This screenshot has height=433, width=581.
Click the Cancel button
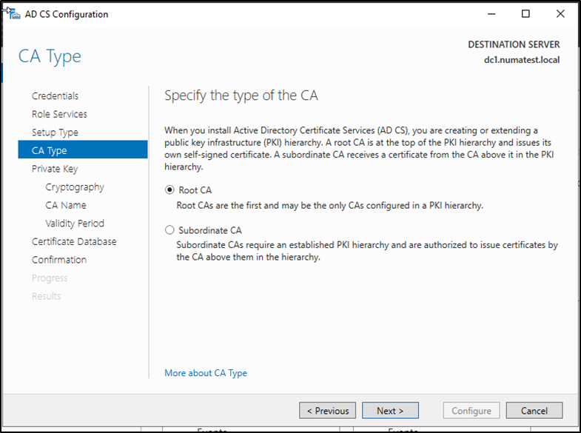[534, 411]
